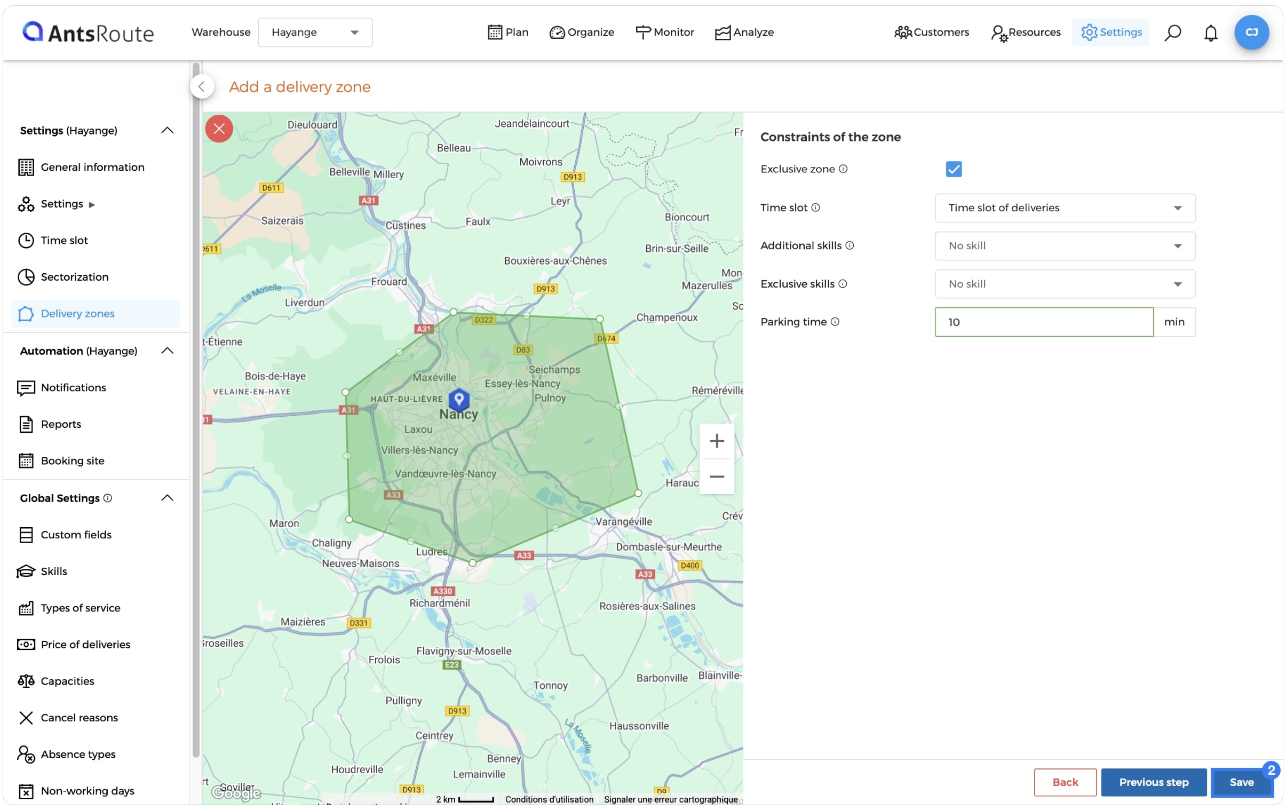The height and width of the screenshot is (810, 1286).
Task: Go to the Plan menu
Action: coord(508,32)
